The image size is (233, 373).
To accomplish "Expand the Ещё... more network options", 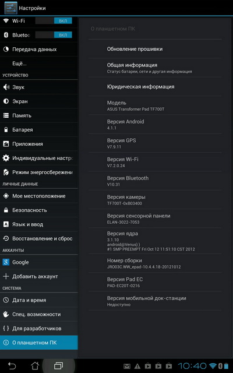I will (x=39, y=64).
